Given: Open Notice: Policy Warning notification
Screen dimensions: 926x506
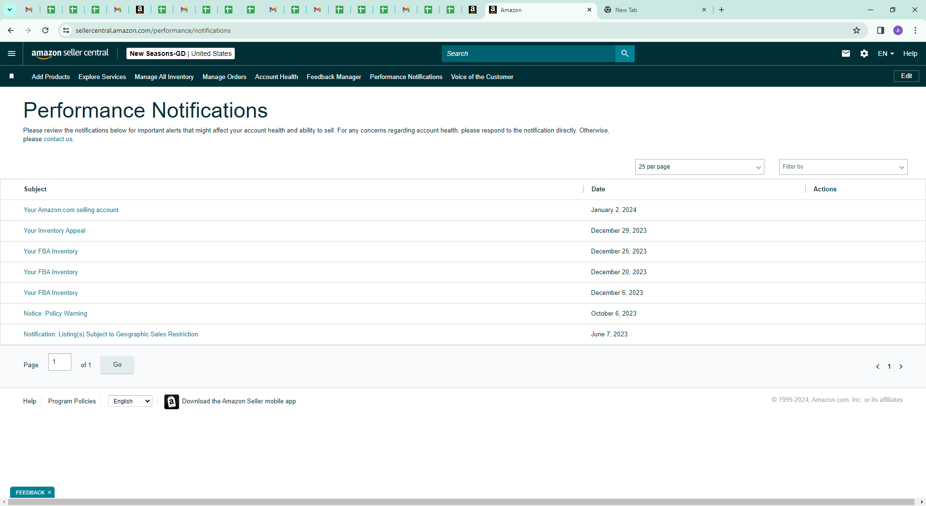Looking at the screenshot, I should point(55,314).
